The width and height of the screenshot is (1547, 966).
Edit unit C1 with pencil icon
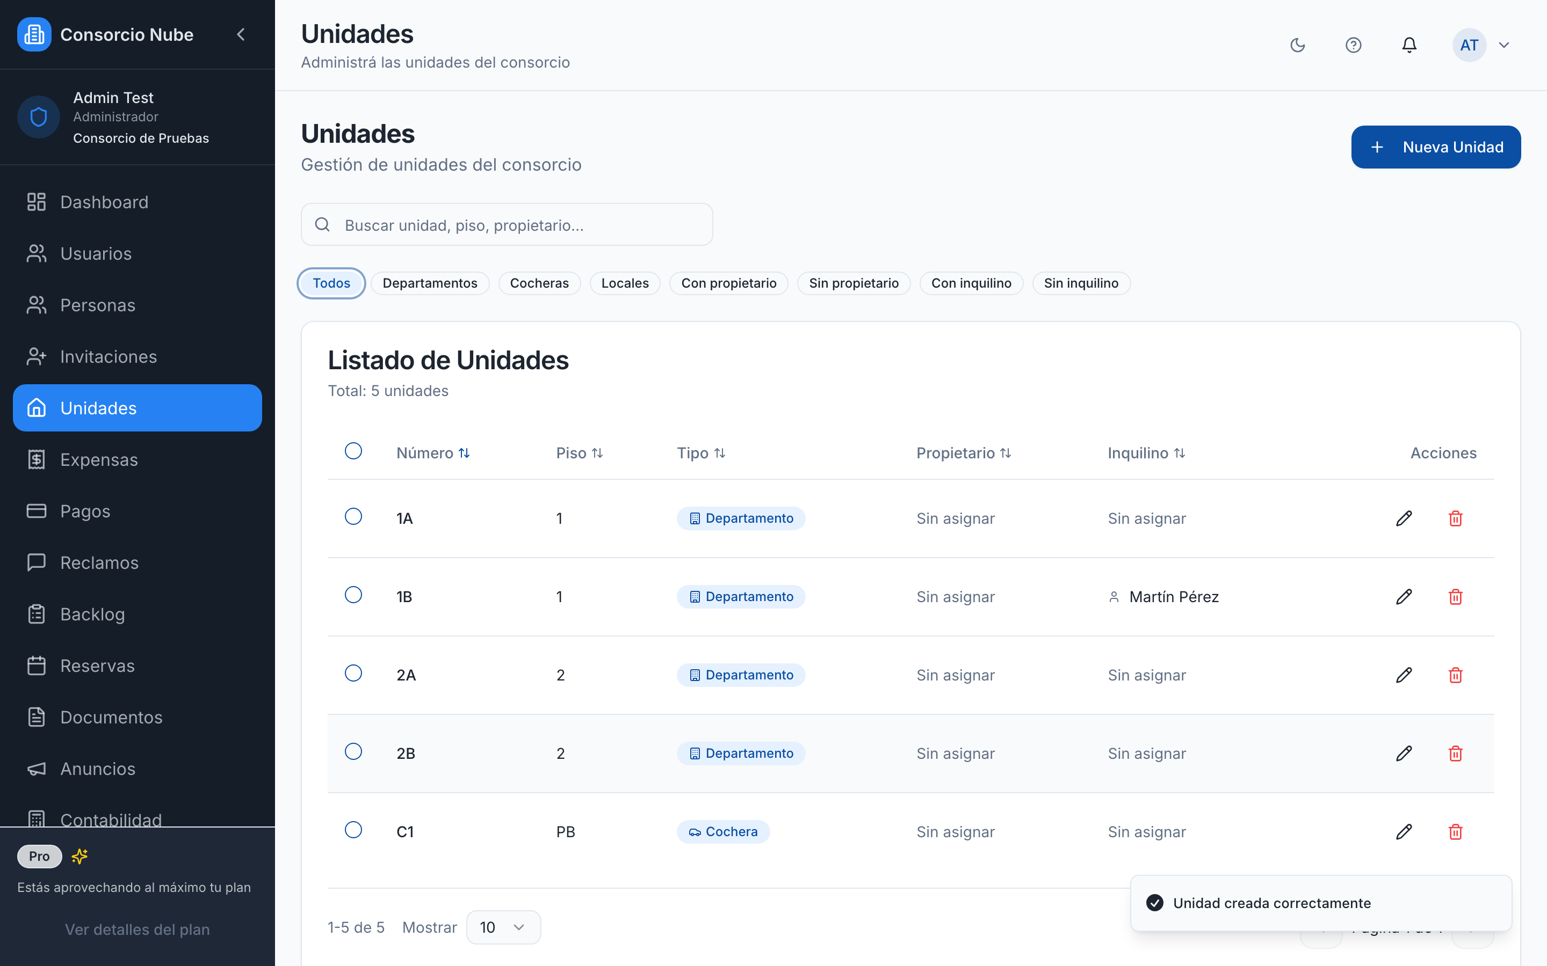[x=1404, y=832]
